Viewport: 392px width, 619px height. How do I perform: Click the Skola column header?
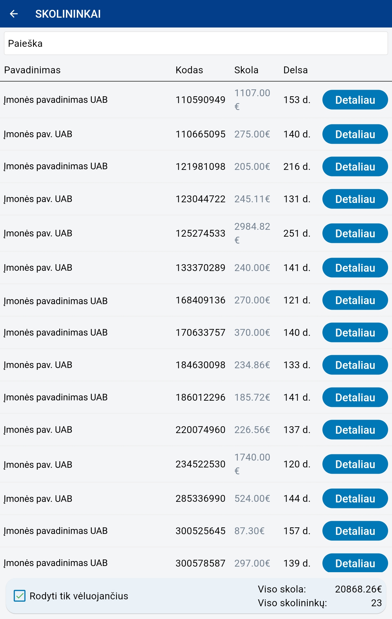pyautogui.click(x=246, y=70)
